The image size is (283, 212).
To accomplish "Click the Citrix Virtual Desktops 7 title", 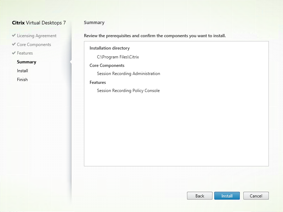I will click(x=39, y=23).
